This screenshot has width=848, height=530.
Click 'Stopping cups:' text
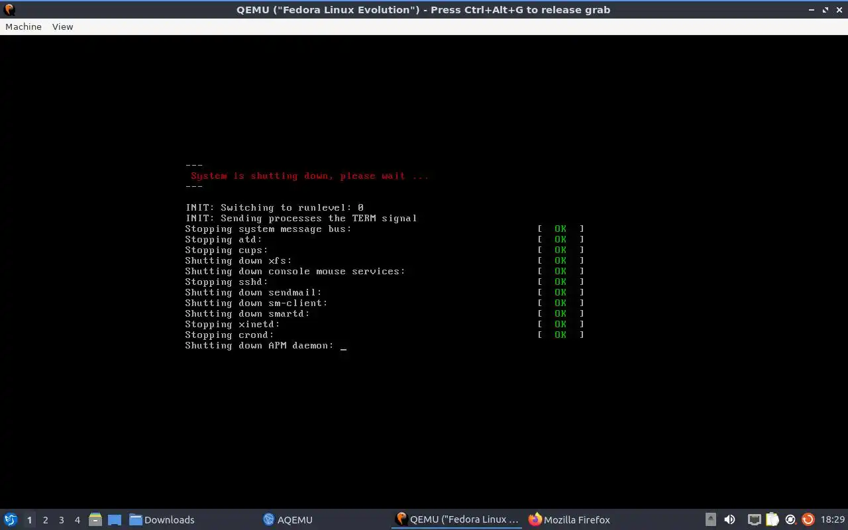tap(227, 250)
